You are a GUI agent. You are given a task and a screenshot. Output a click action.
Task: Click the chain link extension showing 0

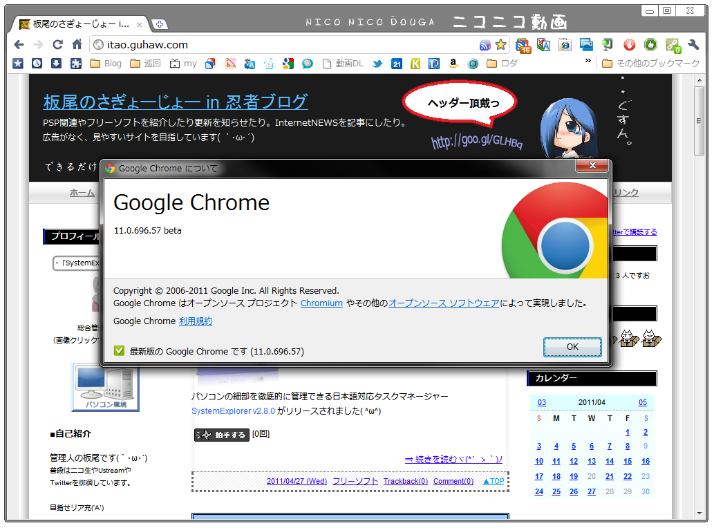673,45
